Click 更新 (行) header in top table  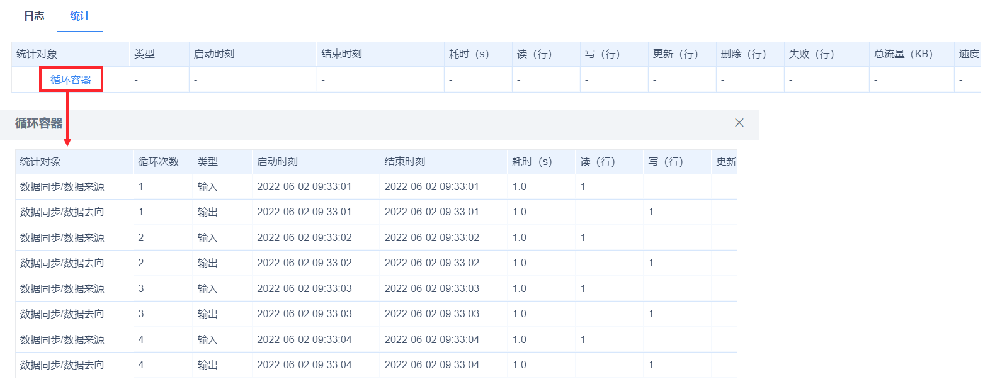click(675, 54)
